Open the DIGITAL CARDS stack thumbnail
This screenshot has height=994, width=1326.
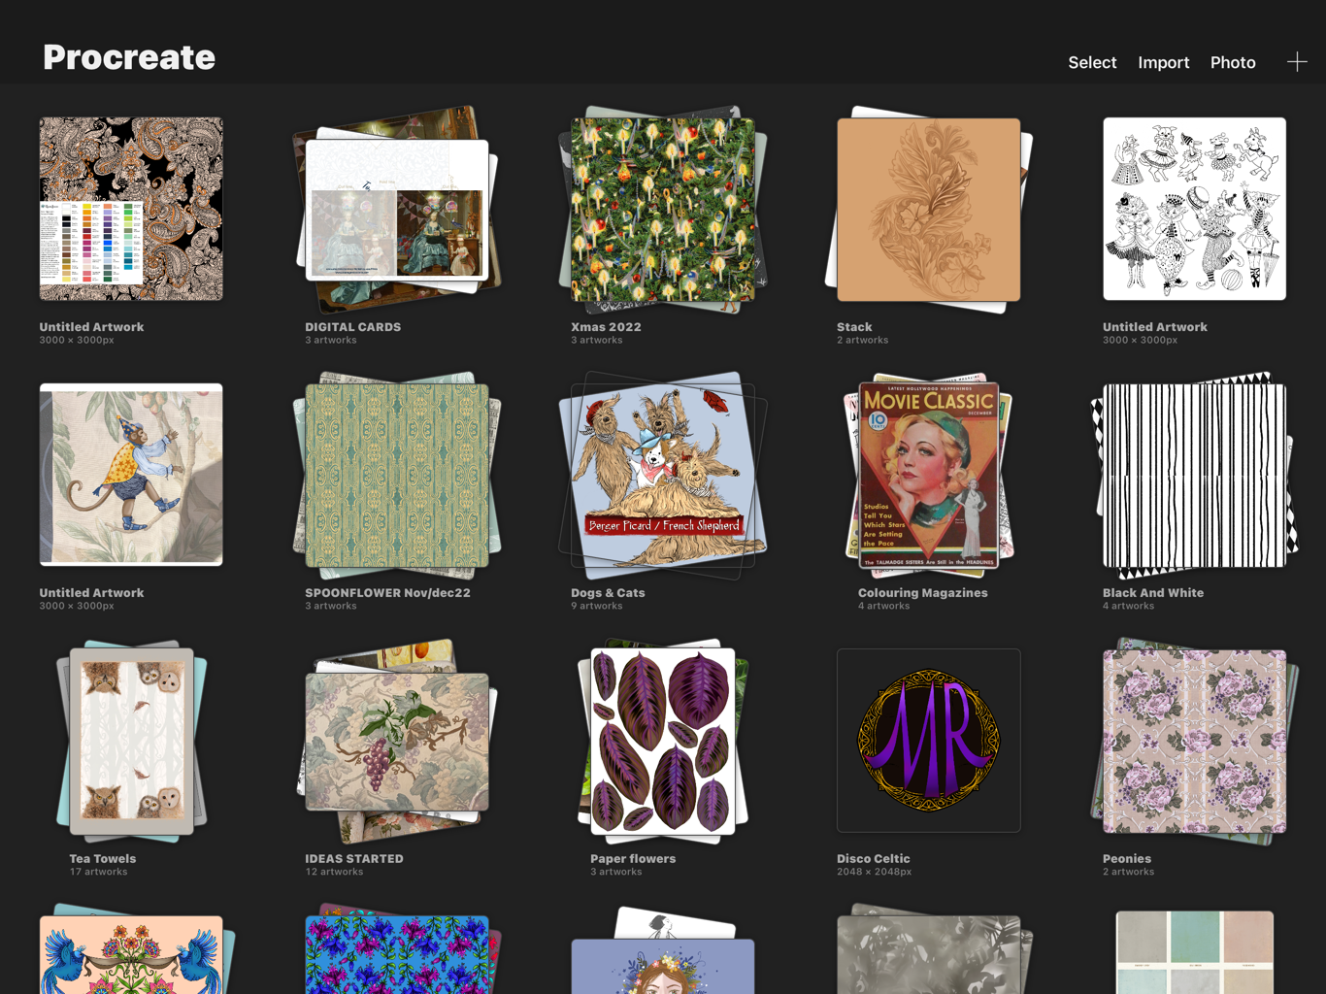[397, 209]
